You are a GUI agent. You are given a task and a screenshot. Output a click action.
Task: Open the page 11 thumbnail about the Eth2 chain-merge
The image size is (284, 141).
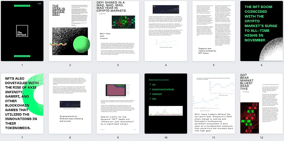pyautogui.click(x=214, y=104)
